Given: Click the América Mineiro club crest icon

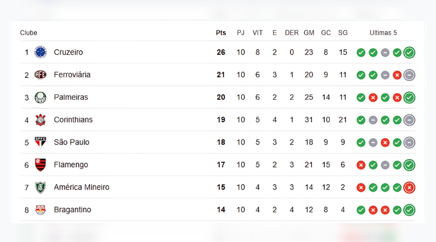Looking at the screenshot, I should pyautogui.click(x=41, y=187).
